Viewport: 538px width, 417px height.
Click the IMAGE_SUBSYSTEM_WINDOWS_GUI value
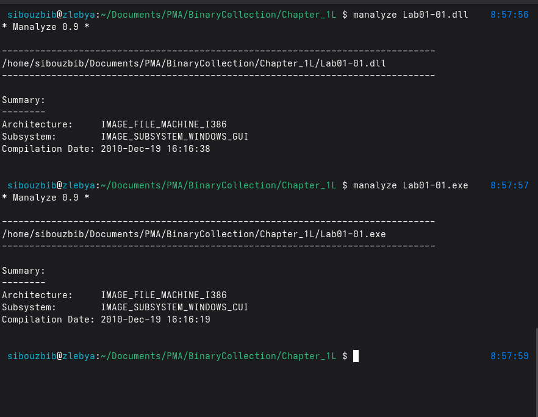click(x=174, y=137)
